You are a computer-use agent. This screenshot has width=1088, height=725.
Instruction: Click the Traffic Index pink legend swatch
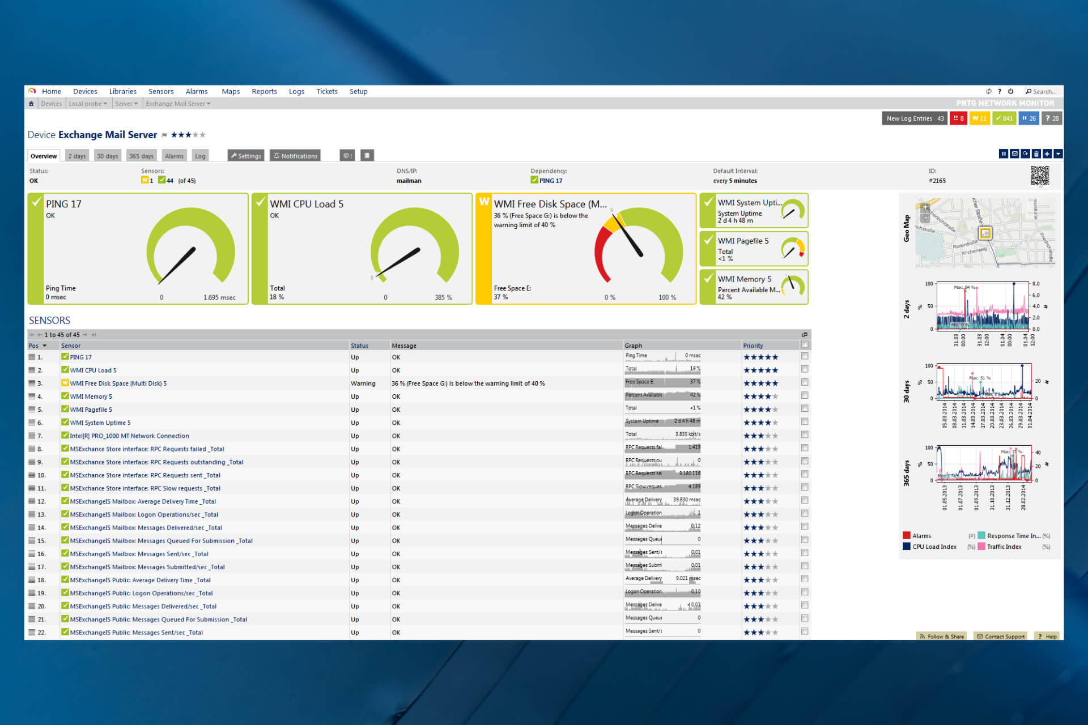pyautogui.click(x=981, y=547)
